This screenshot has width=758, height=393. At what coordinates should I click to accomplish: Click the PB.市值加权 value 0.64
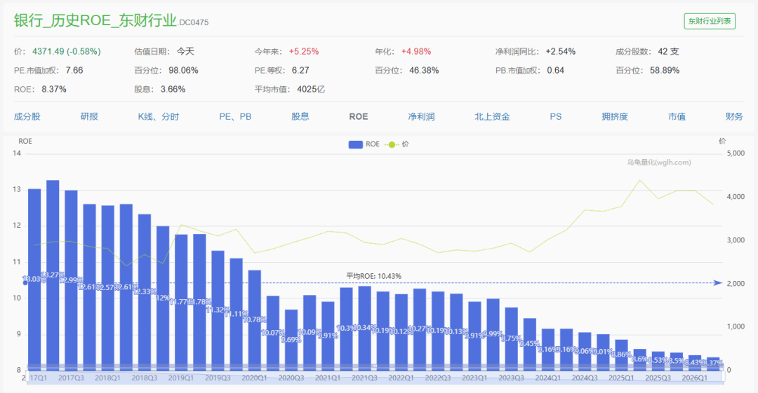(x=556, y=70)
